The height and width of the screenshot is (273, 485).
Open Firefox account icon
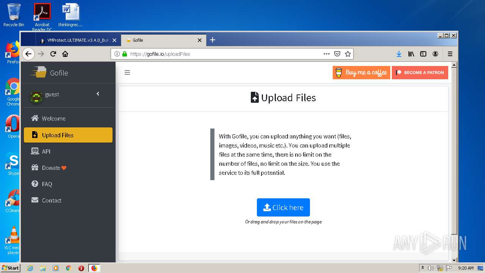click(x=435, y=54)
